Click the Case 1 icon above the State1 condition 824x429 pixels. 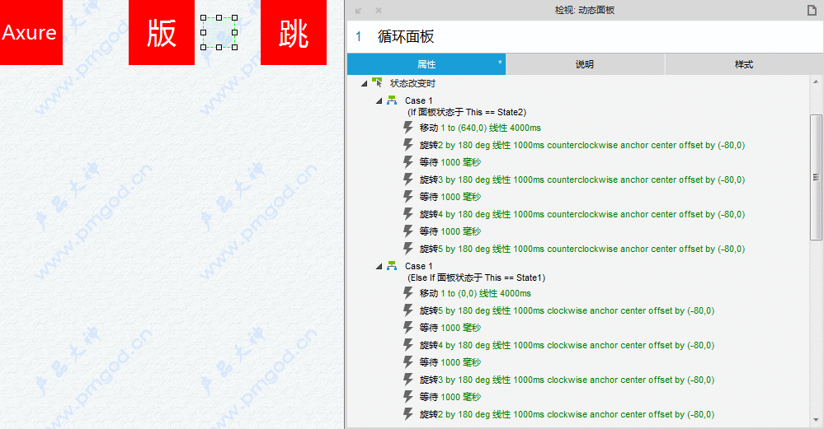coord(392,266)
